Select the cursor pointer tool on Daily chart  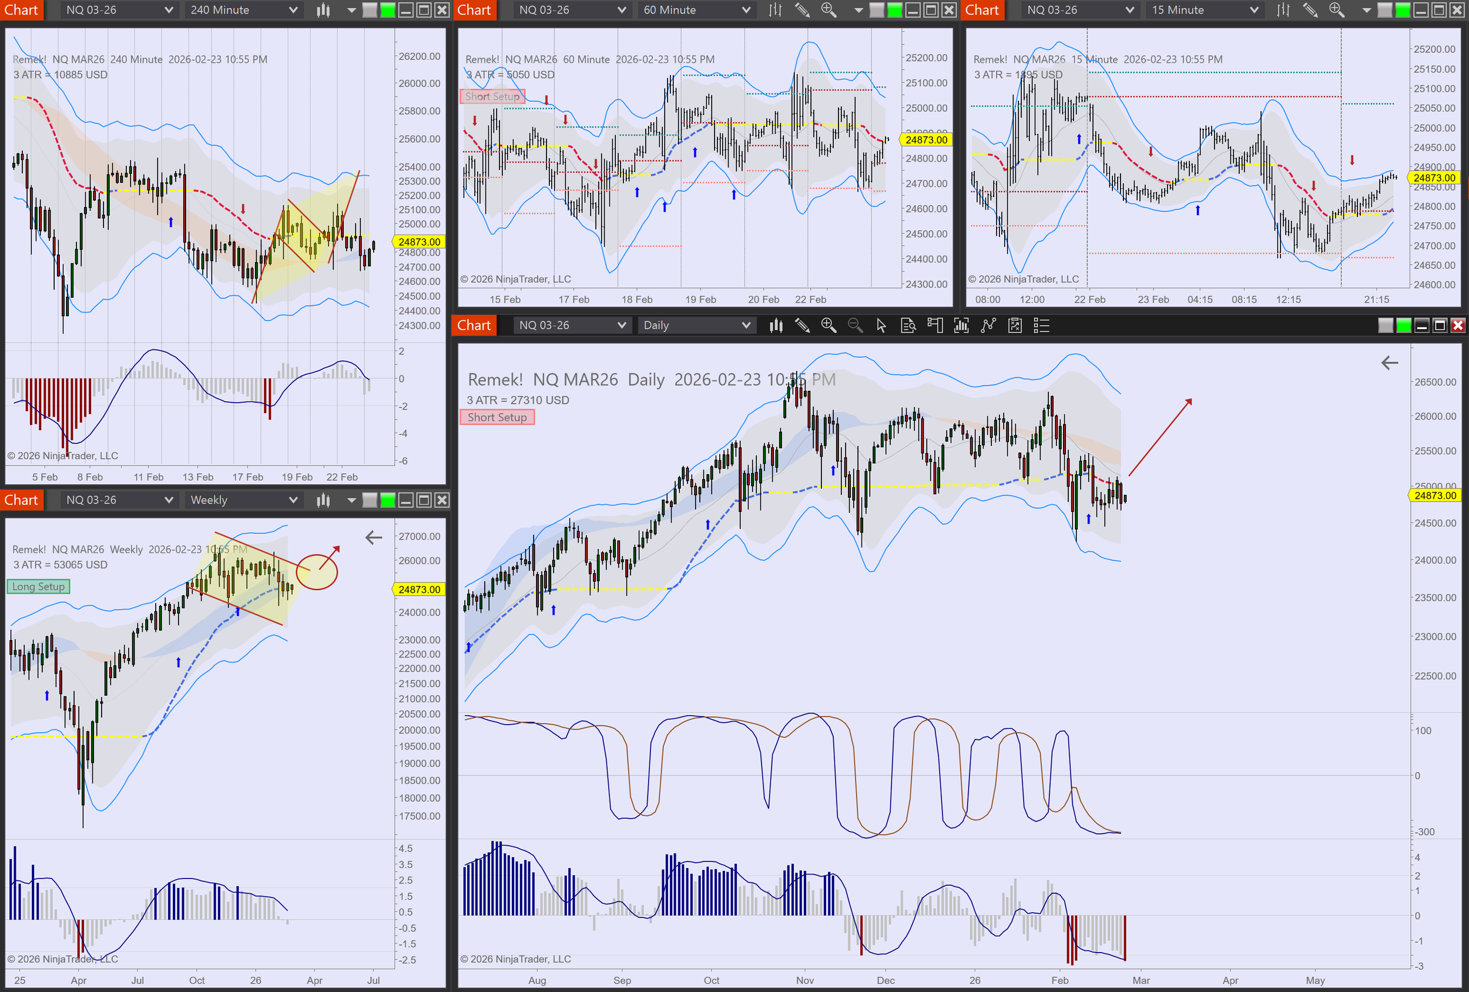coord(881,326)
